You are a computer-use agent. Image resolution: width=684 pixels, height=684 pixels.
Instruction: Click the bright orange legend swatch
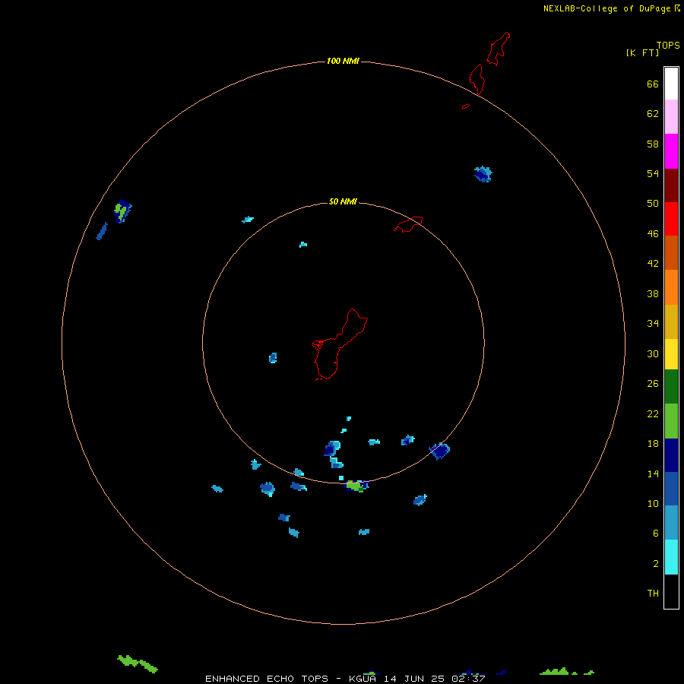click(x=671, y=287)
